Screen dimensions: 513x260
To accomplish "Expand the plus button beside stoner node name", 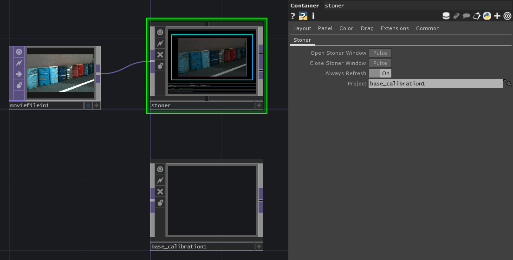I will click(x=259, y=105).
